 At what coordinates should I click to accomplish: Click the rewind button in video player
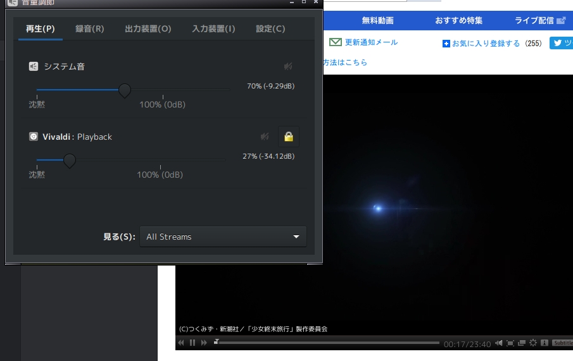[x=181, y=343]
